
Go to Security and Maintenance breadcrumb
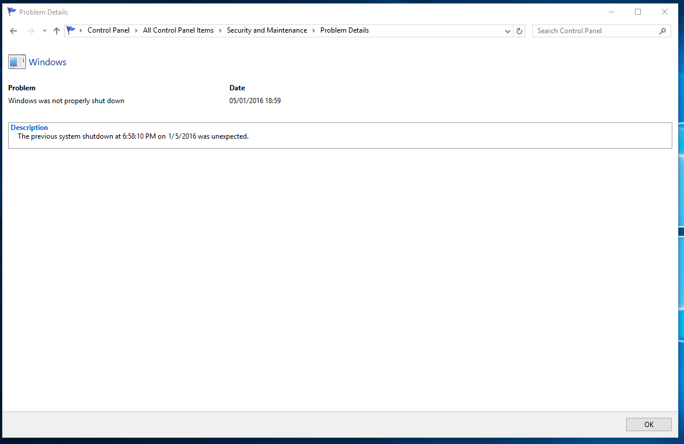(267, 30)
